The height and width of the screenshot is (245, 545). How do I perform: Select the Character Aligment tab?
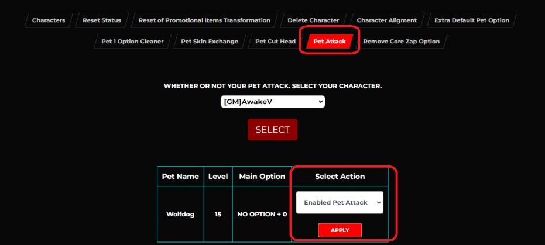coord(387,20)
